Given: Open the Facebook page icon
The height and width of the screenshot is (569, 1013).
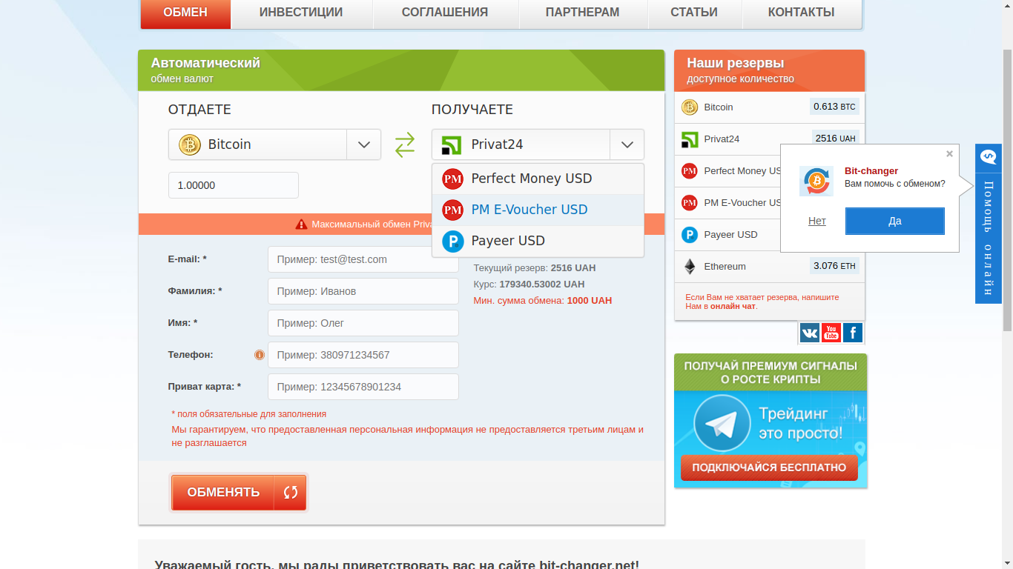Looking at the screenshot, I should tap(853, 333).
